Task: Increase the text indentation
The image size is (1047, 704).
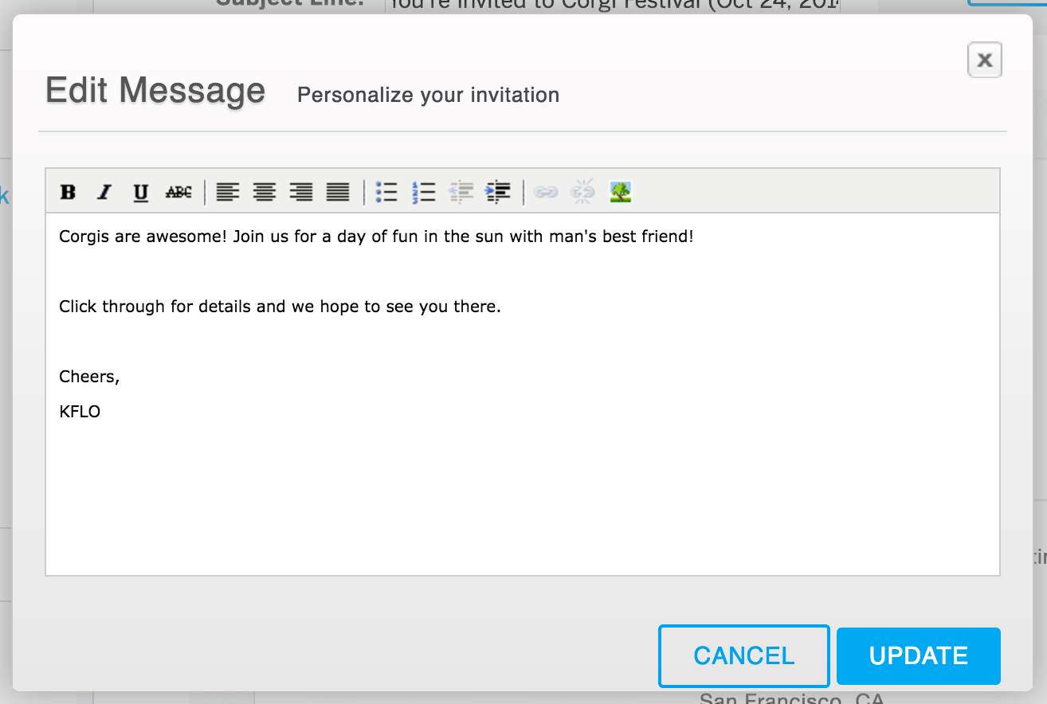Action: tap(497, 191)
